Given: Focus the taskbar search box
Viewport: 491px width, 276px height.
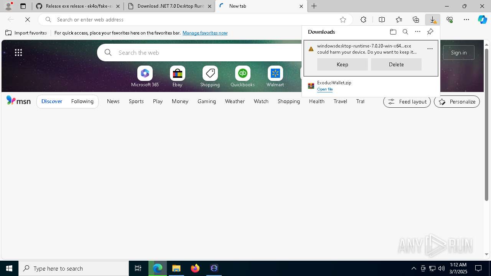Looking at the screenshot, I should (x=74, y=268).
